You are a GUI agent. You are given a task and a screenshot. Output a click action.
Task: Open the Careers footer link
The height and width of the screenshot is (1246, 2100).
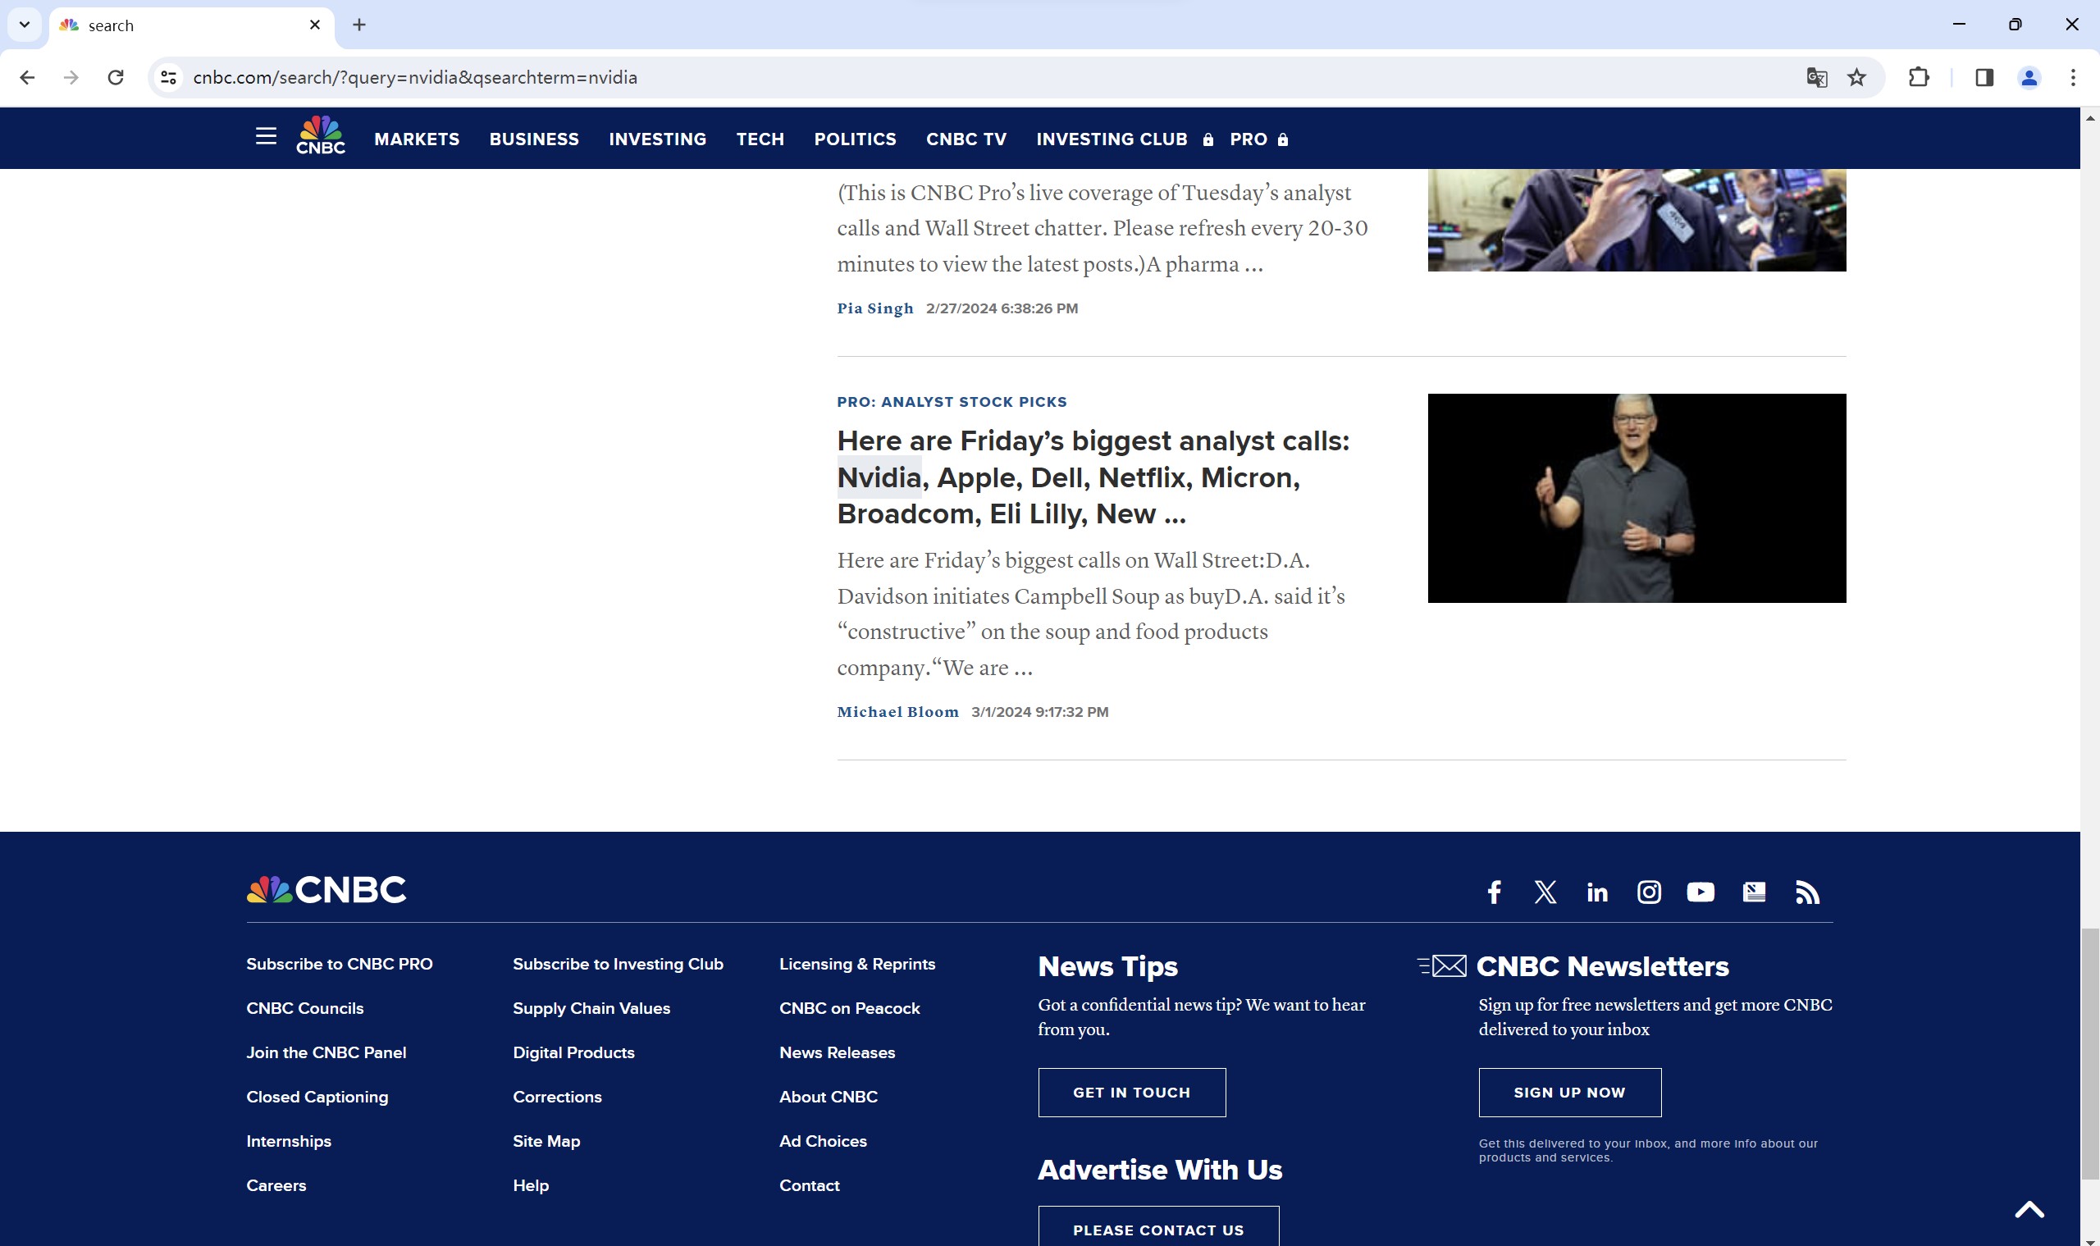click(x=276, y=1185)
